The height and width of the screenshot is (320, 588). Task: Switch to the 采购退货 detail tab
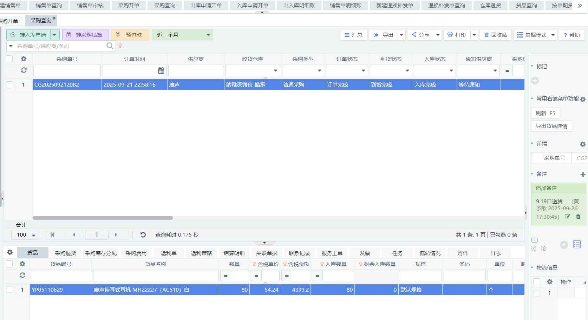click(x=65, y=253)
